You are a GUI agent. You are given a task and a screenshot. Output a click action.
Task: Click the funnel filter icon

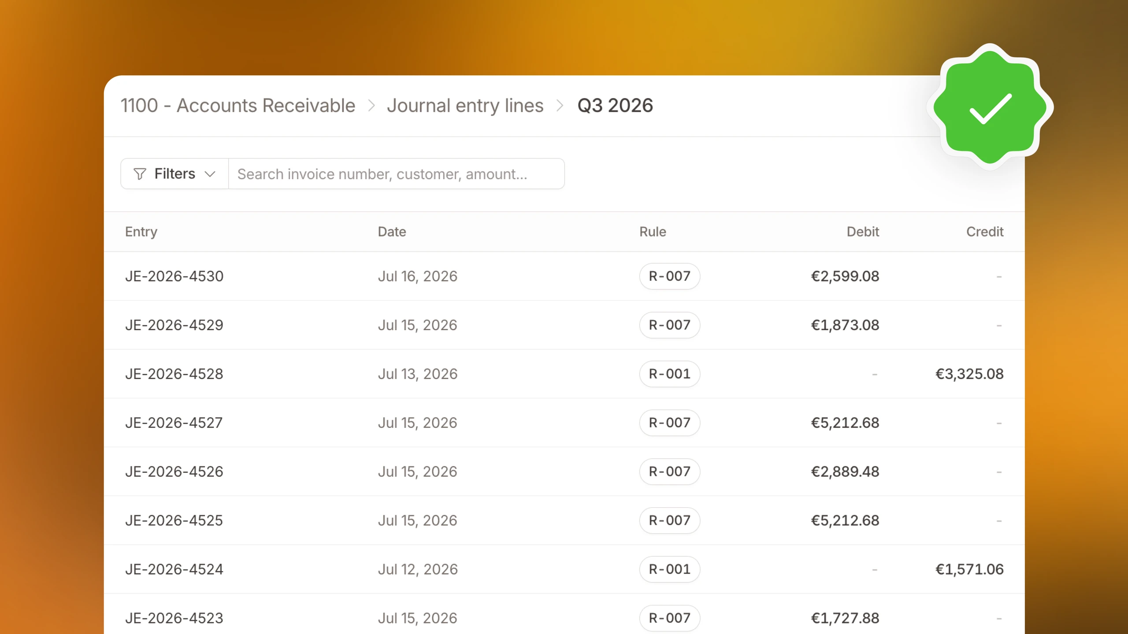click(140, 174)
